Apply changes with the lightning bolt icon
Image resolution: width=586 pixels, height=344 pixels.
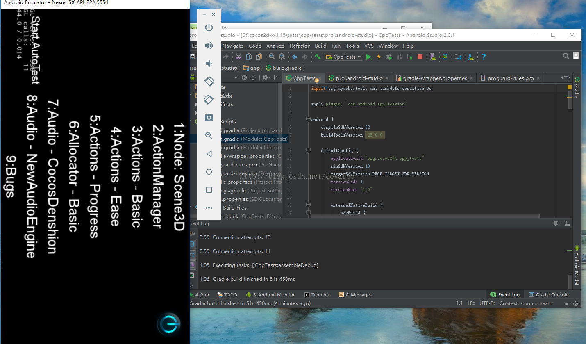pyautogui.click(x=379, y=57)
